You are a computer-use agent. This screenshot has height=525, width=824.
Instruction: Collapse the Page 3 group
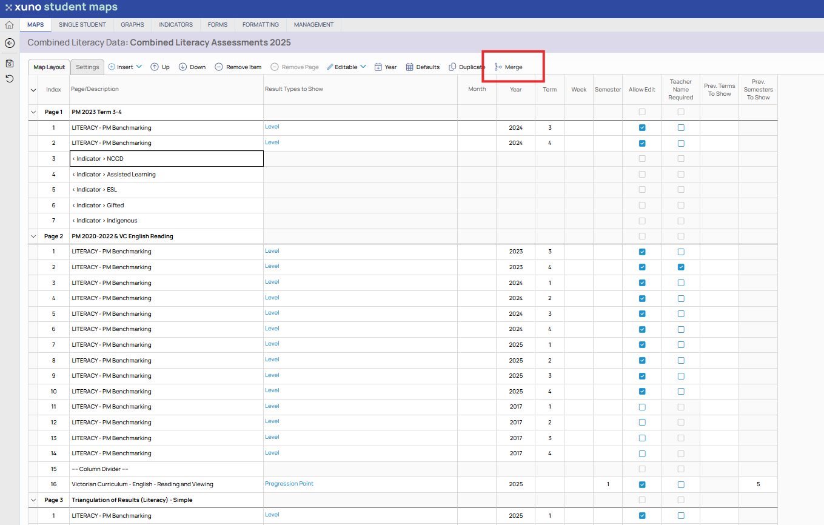click(33, 500)
